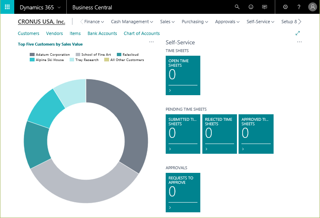Click the PENDING TIME SHEETS label
This screenshot has height=218, width=320.
[x=186, y=109]
